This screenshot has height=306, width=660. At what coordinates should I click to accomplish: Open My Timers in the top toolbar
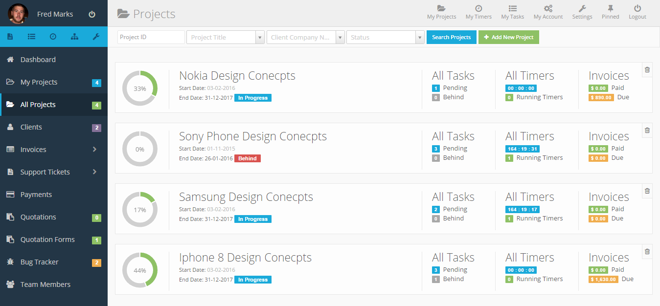pos(478,13)
